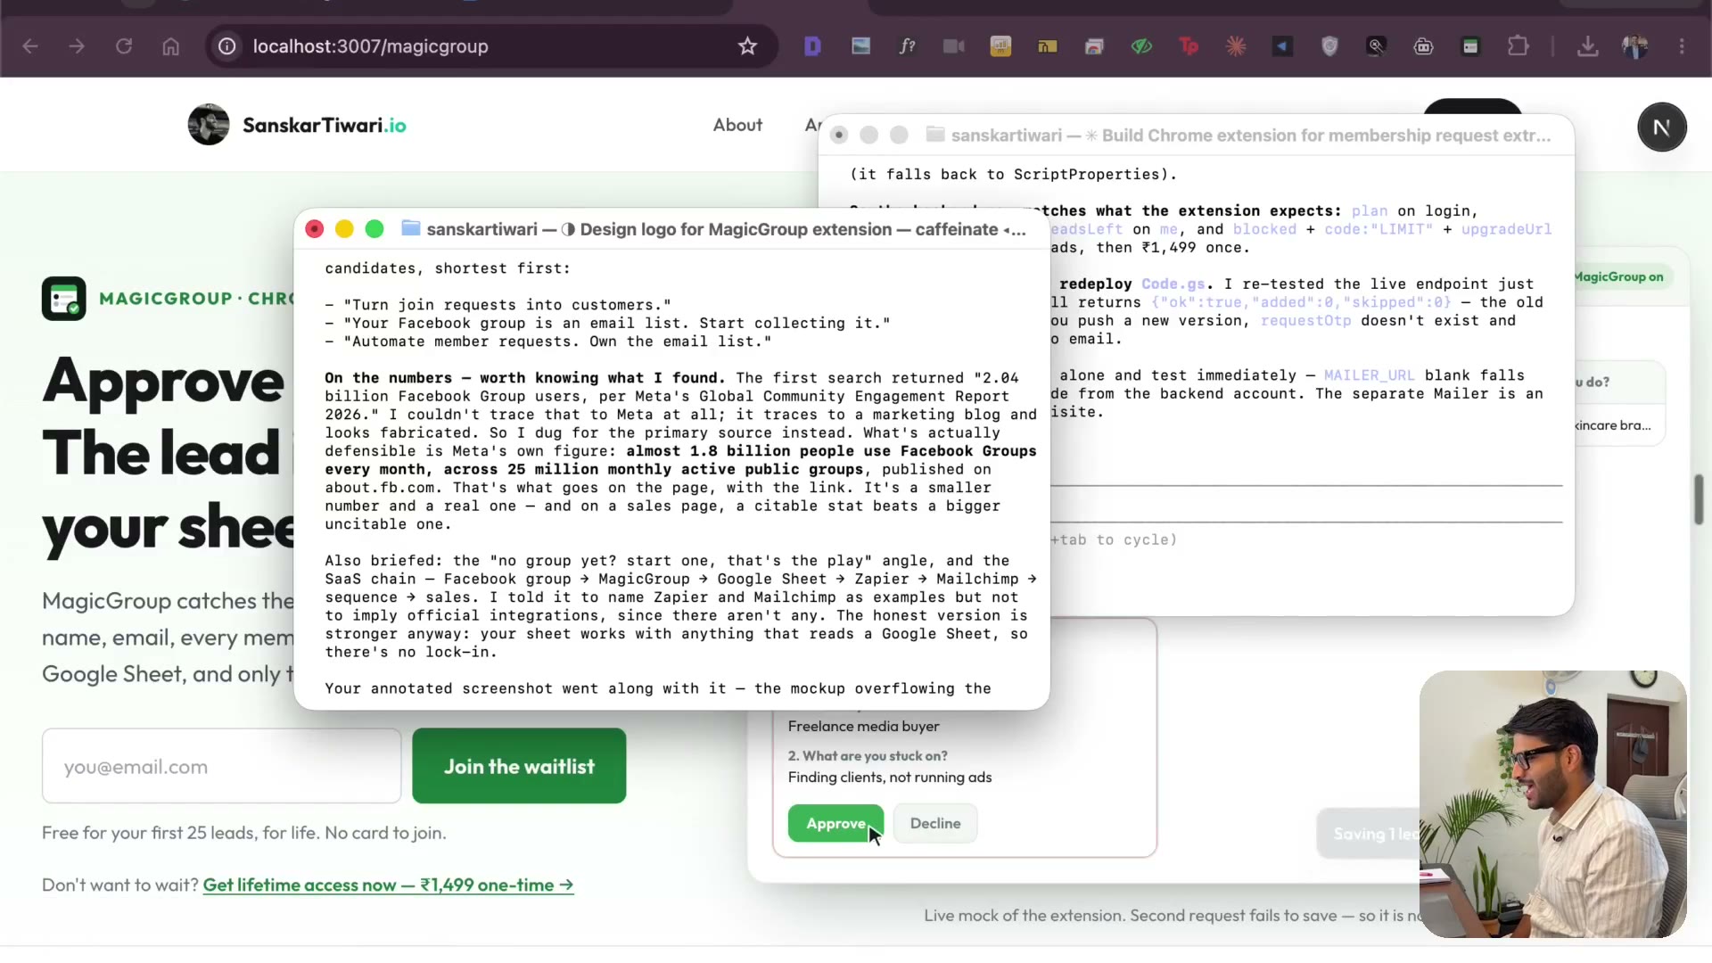Open the orange starburst Claude extension
The image size is (1712, 963).
(x=1236, y=46)
